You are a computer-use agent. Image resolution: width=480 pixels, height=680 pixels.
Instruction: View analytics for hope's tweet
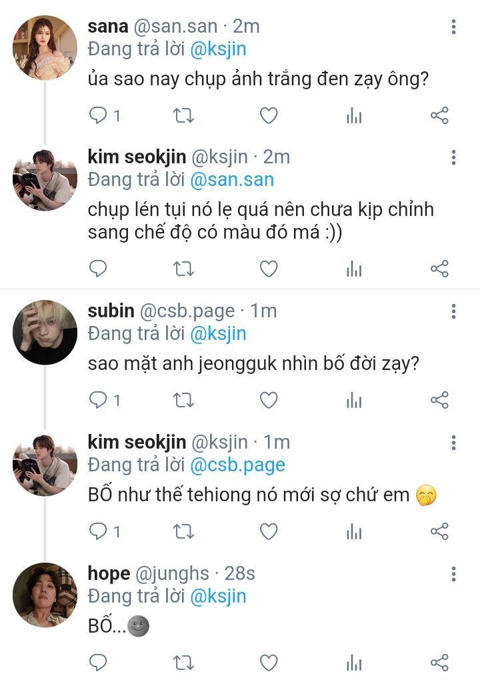pos(353,663)
